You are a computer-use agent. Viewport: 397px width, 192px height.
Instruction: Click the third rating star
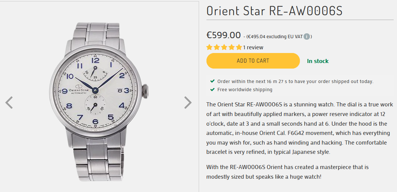click(224, 47)
